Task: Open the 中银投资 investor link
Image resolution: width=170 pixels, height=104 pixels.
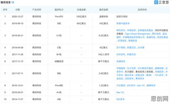Action: [x=131, y=30]
